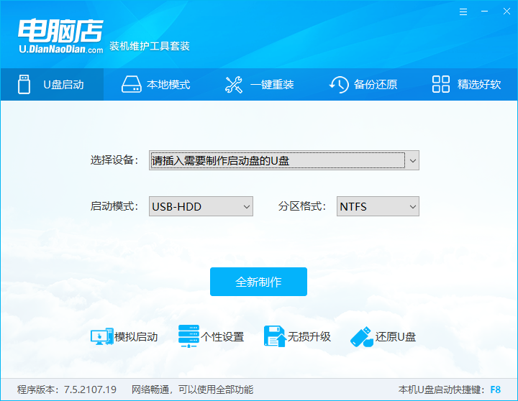Close the 电脑店 window
Viewport: 518px width, 401px height.
point(506,11)
